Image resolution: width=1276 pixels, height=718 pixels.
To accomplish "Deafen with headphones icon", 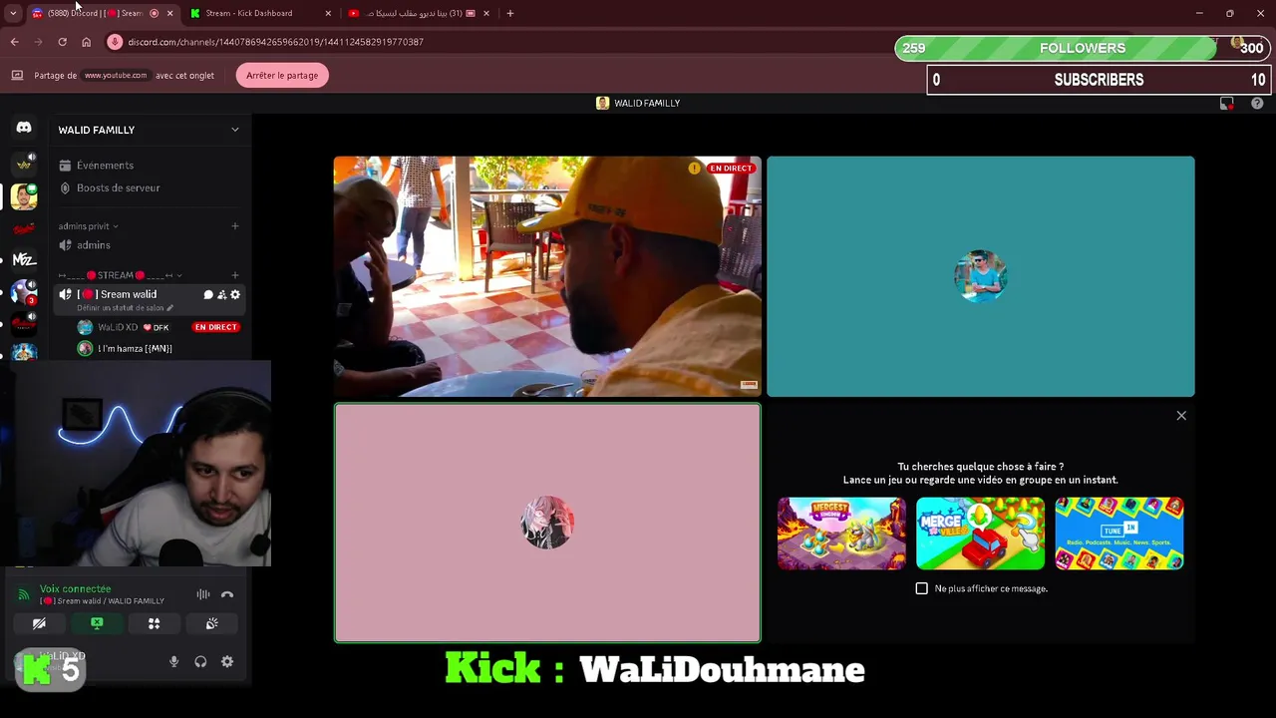I will point(200,662).
